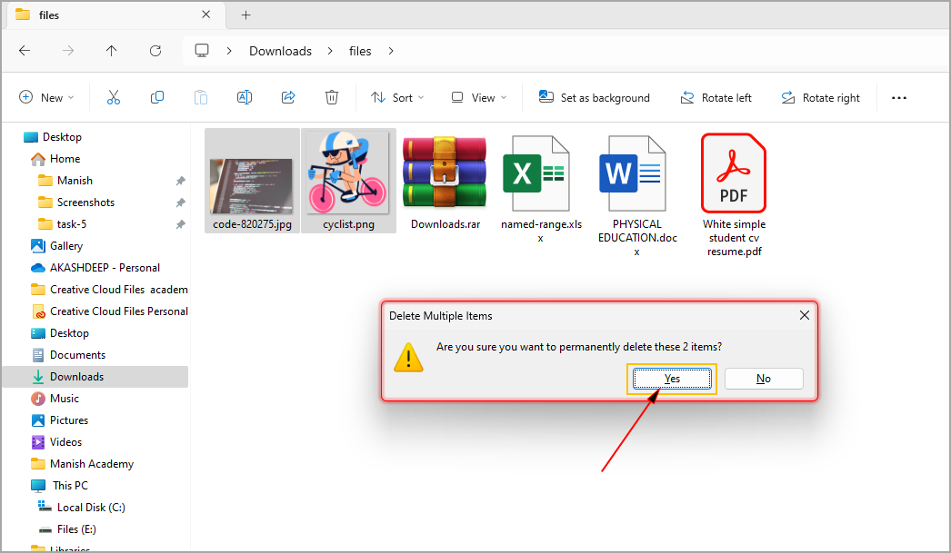The height and width of the screenshot is (553, 951).
Task: Confirm deletion by clicking Yes
Action: [x=672, y=379]
